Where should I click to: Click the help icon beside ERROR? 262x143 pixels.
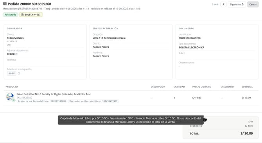pyautogui.click(x=16, y=54)
